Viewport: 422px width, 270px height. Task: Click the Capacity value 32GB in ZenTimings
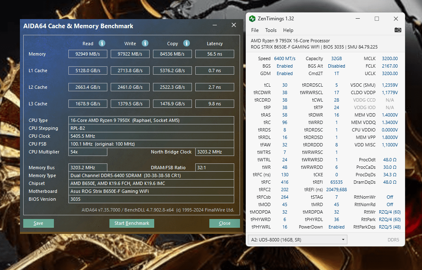coord(337,58)
